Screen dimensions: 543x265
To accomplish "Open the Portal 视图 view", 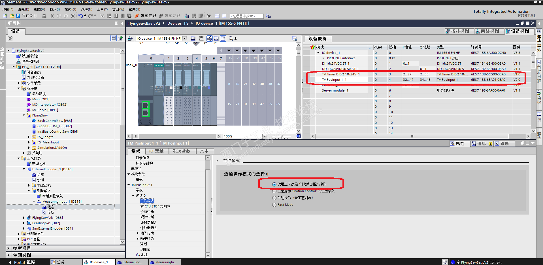I will coord(22,262).
